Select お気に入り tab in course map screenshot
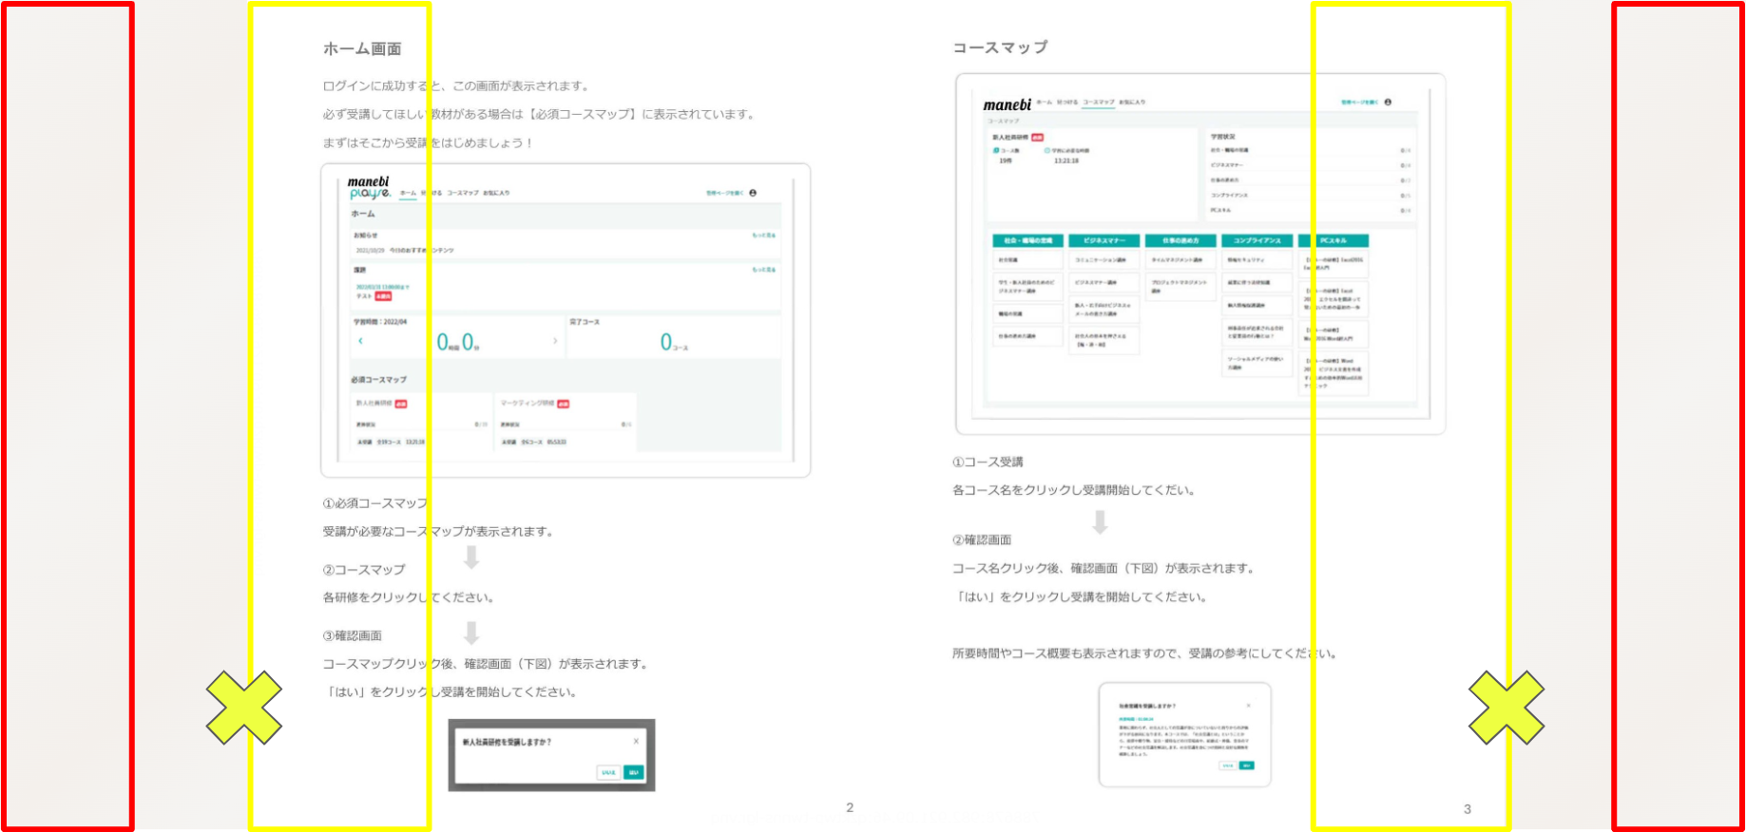Image resolution: width=1746 pixels, height=832 pixels. coord(1132,102)
